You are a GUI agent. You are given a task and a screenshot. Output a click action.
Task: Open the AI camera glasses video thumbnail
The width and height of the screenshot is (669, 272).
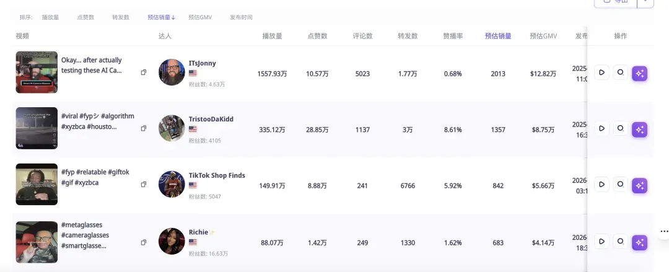click(37, 72)
